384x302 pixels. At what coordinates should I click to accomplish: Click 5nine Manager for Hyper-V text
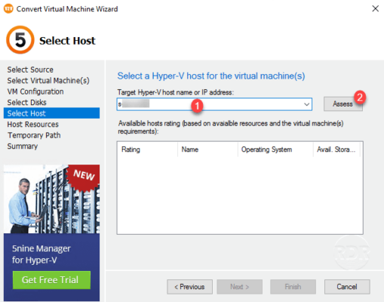[x=41, y=254]
